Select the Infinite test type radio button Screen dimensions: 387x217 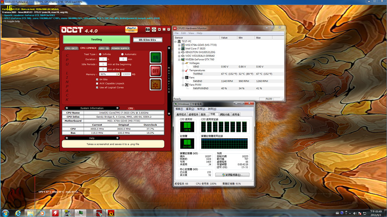point(100,54)
